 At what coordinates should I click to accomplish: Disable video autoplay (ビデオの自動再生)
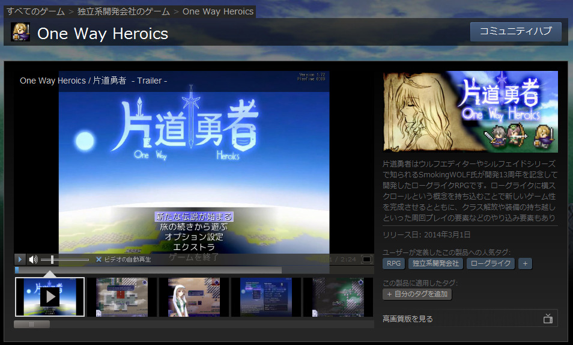[x=123, y=260]
